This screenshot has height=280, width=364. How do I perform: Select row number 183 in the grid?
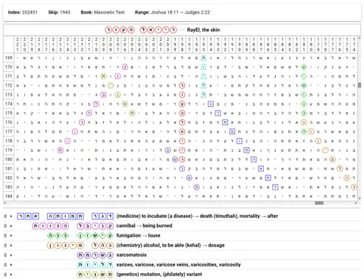[8, 187]
